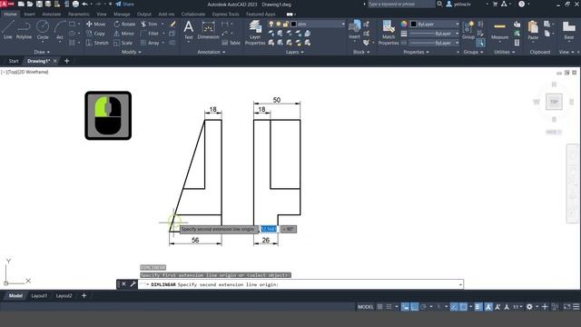Click the Array tool
Viewport: 581px width, 327px height.
(150, 43)
